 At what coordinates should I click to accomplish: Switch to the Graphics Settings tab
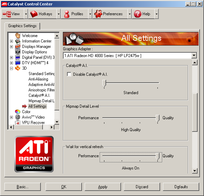click(22, 26)
